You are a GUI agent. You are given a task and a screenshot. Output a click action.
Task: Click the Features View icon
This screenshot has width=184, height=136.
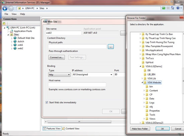tap(44, 129)
